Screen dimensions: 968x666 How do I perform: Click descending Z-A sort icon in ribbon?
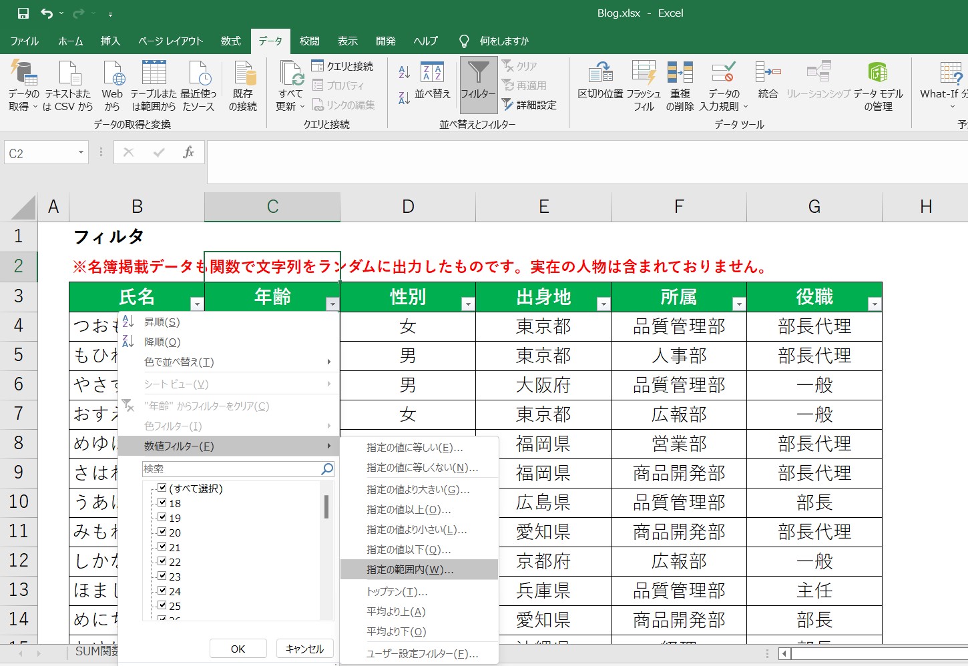[x=404, y=97]
